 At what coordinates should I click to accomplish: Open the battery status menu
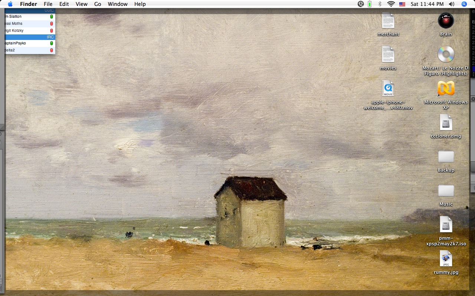coord(370,4)
